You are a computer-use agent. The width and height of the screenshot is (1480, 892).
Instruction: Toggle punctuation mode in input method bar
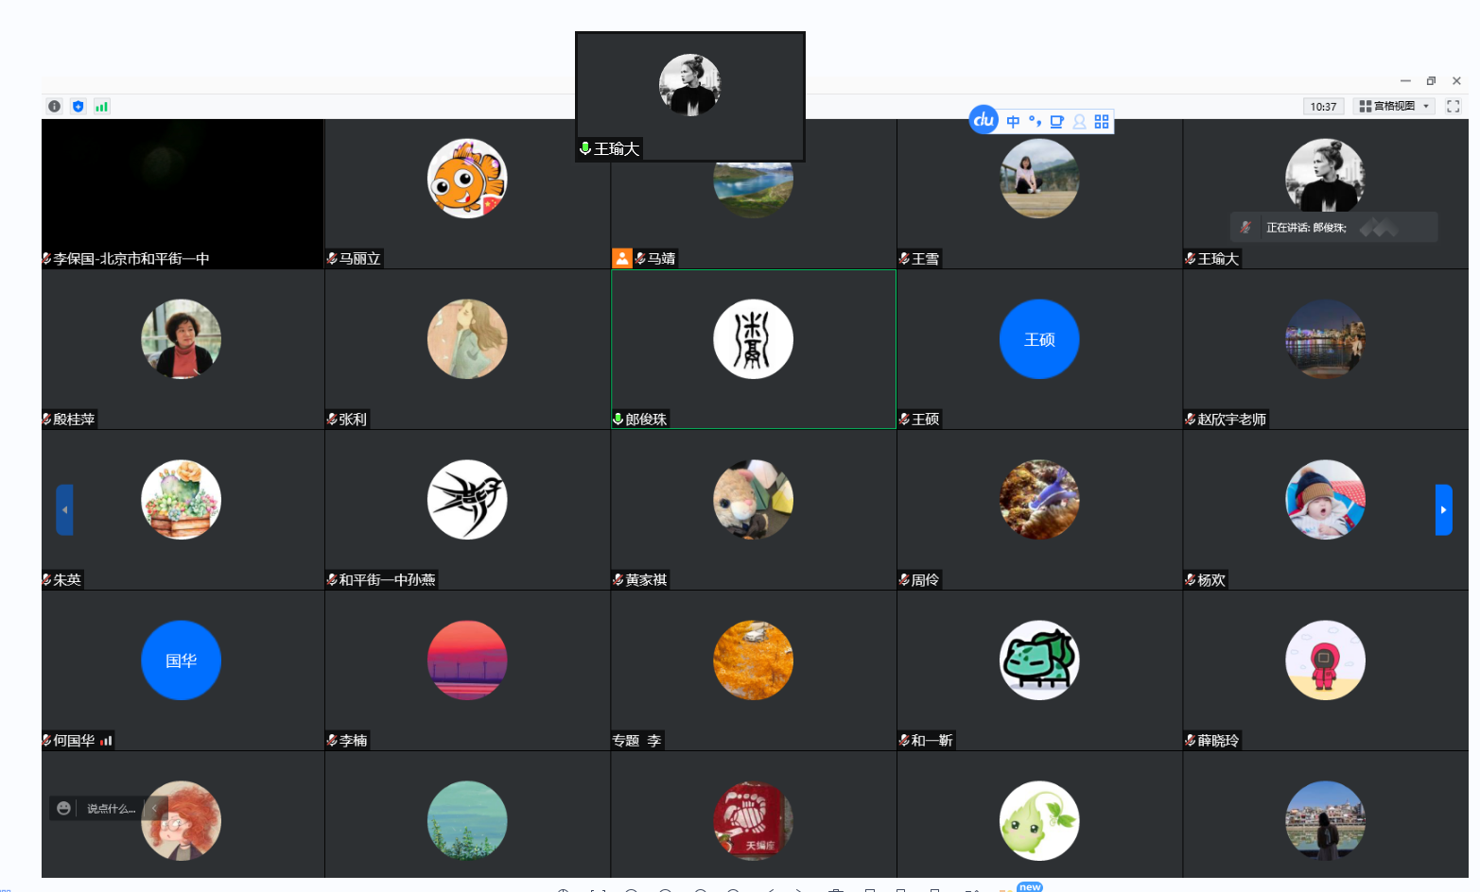(1035, 122)
